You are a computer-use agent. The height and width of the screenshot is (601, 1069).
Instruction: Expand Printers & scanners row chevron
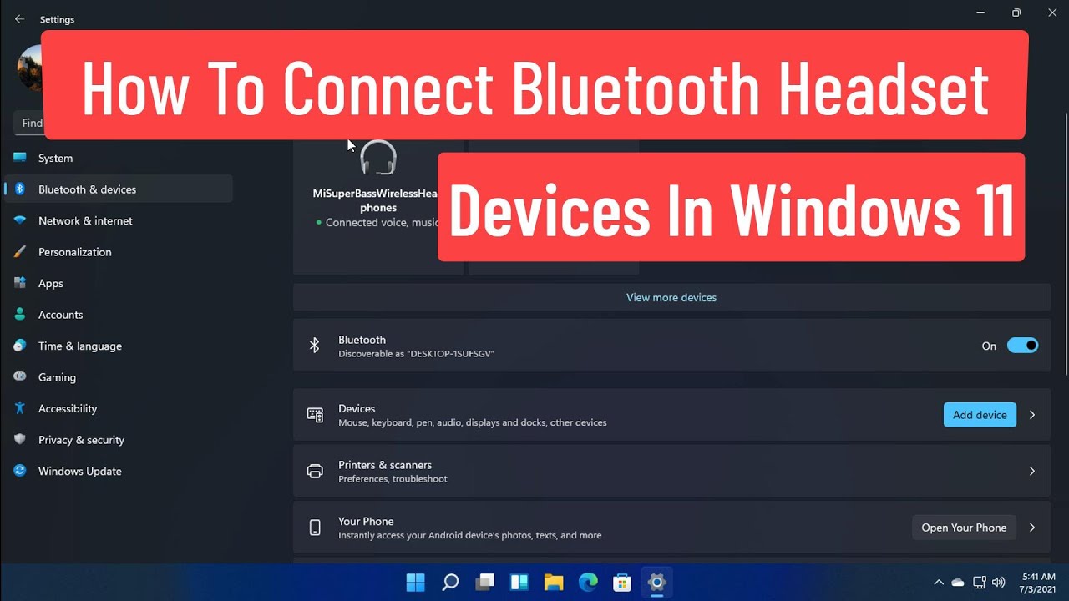coord(1032,472)
